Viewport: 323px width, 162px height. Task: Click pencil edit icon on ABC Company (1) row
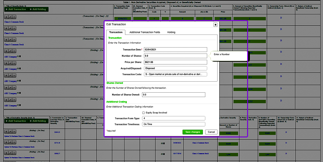[x=10, y=51]
